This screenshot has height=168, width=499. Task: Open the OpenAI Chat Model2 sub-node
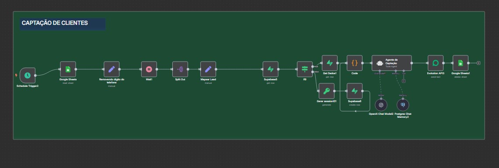point(381,105)
